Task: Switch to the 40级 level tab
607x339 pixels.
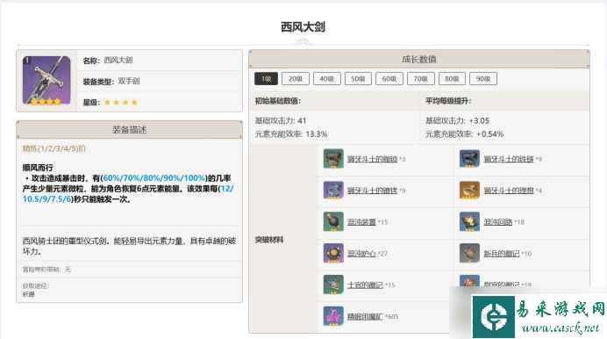Action: [326, 79]
